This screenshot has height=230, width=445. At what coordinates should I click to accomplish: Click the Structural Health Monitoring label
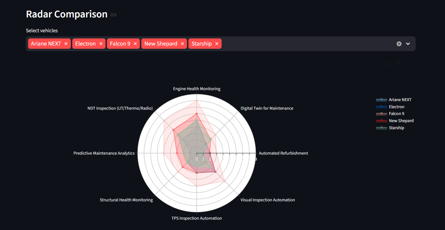pos(126,200)
